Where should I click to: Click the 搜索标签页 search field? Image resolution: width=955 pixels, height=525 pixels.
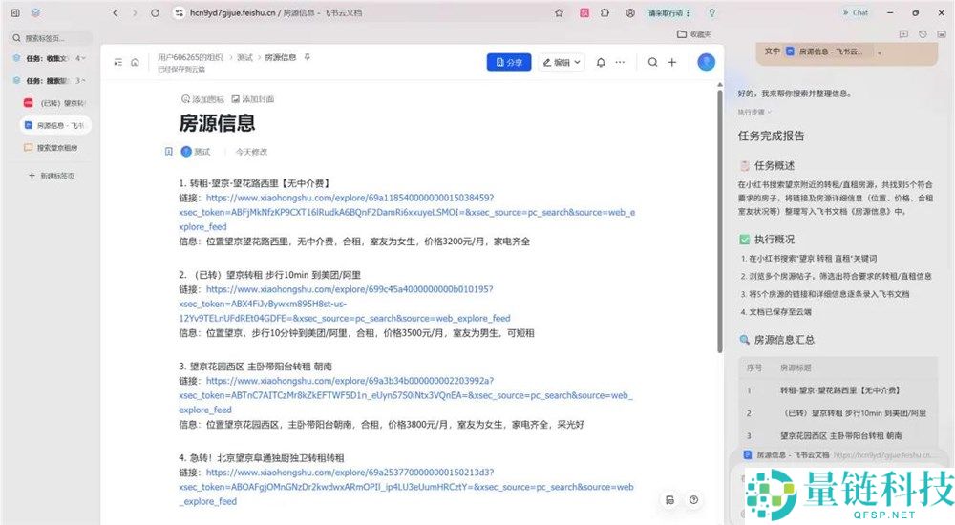[52, 38]
